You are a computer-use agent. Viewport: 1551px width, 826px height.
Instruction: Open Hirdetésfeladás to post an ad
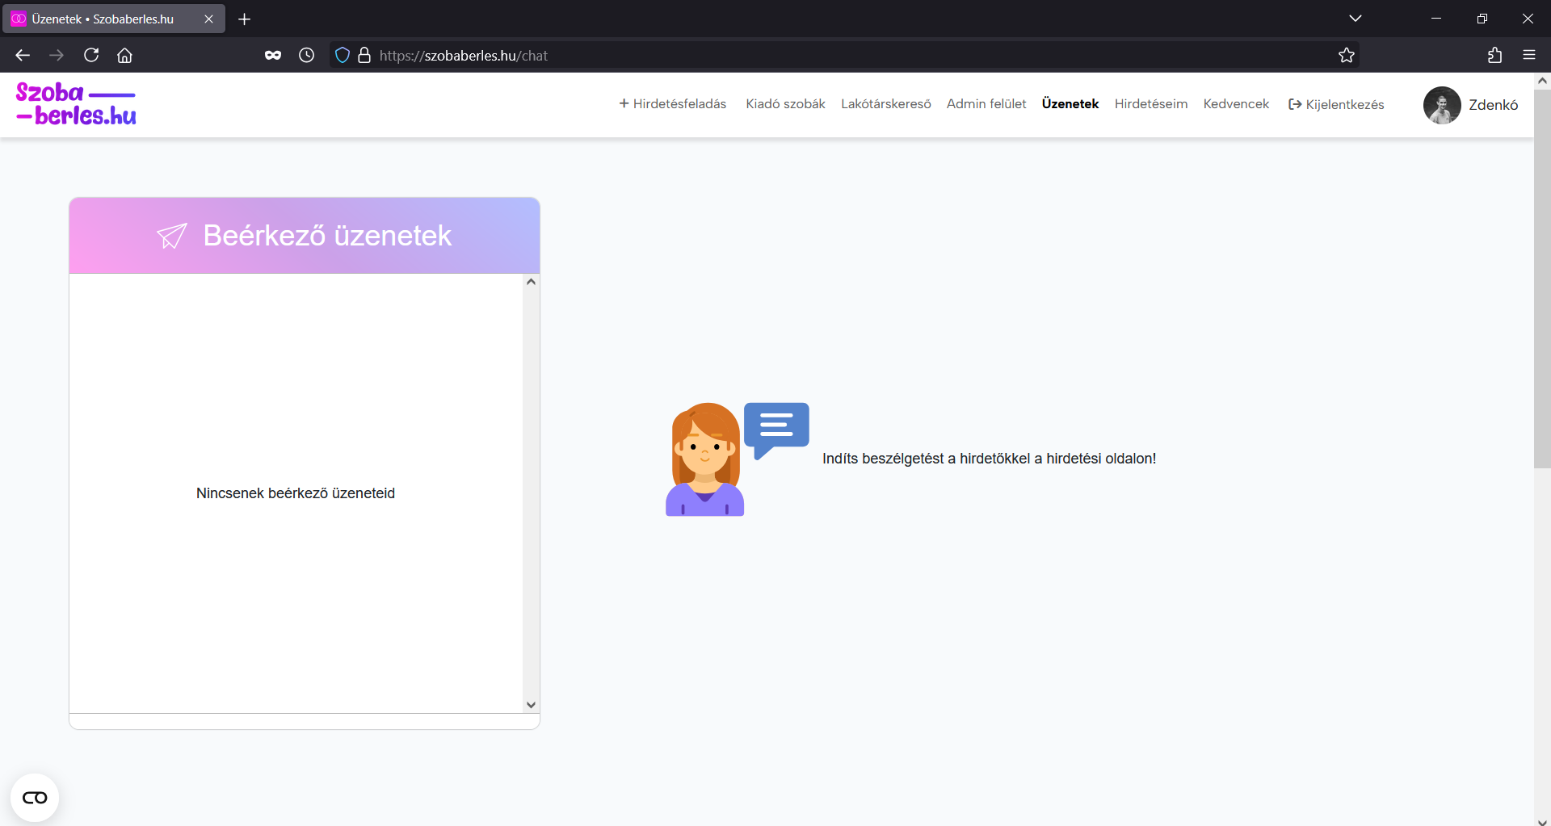pos(672,104)
